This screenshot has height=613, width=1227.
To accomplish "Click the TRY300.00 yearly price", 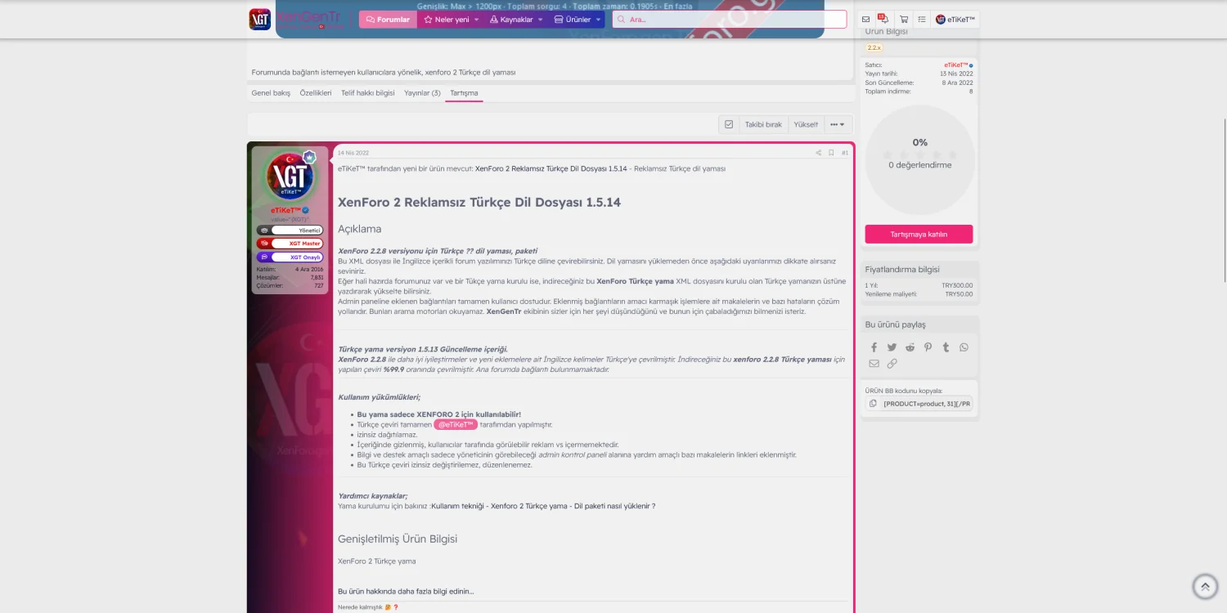I will pyautogui.click(x=957, y=285).
